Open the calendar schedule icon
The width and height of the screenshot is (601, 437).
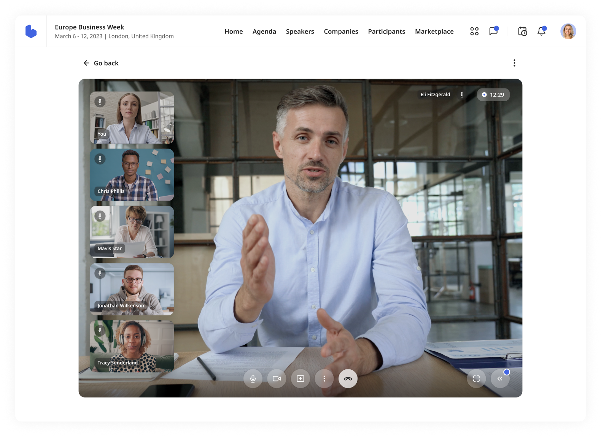click(x=523, y=31)
